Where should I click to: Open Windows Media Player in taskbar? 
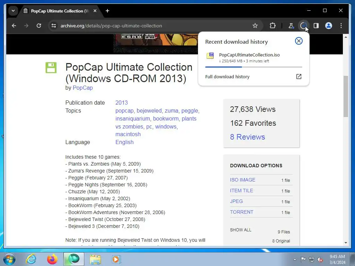pos(116,259)
